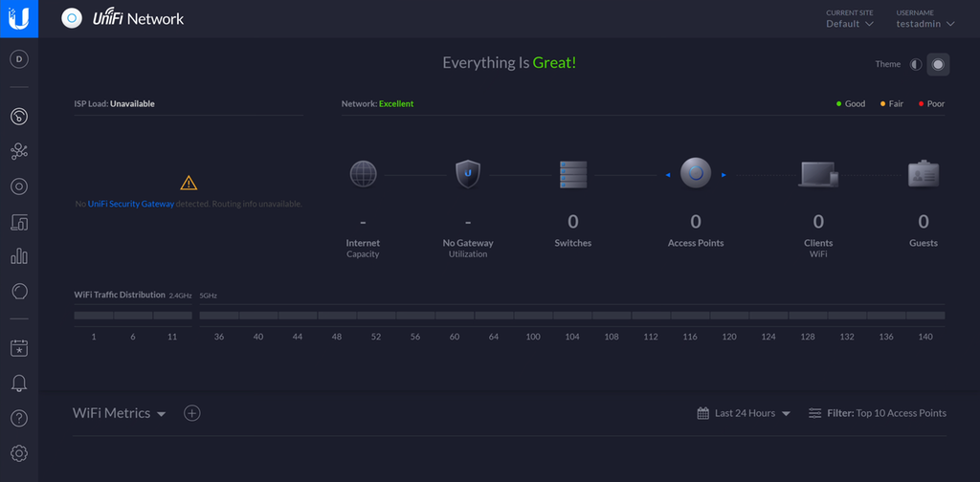Add a metric with the plus circle
Screen dimensions: 980x482
coord(191,413)
